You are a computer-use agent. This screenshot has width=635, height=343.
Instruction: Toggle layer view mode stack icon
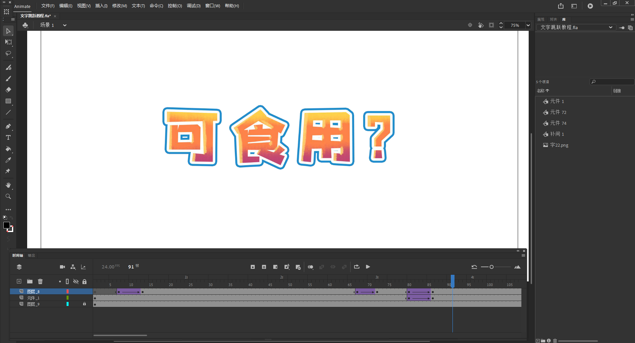[x=19, y=267]
